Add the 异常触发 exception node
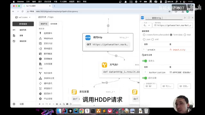This screenshot has width=205, height=115. tap(46, 59)
